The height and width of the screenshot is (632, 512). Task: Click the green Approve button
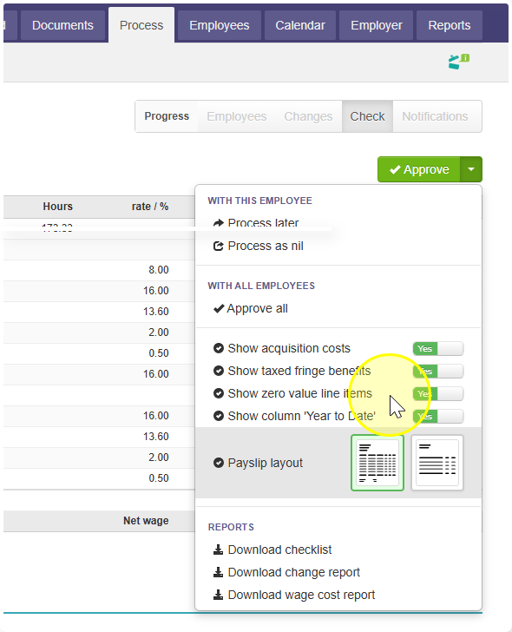point(419,169)
